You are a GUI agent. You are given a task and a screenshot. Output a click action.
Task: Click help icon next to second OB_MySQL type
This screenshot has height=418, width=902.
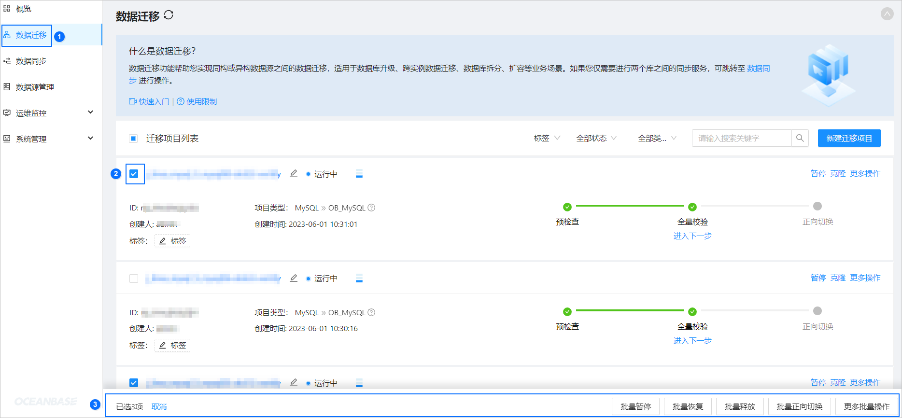coord(371,312)
